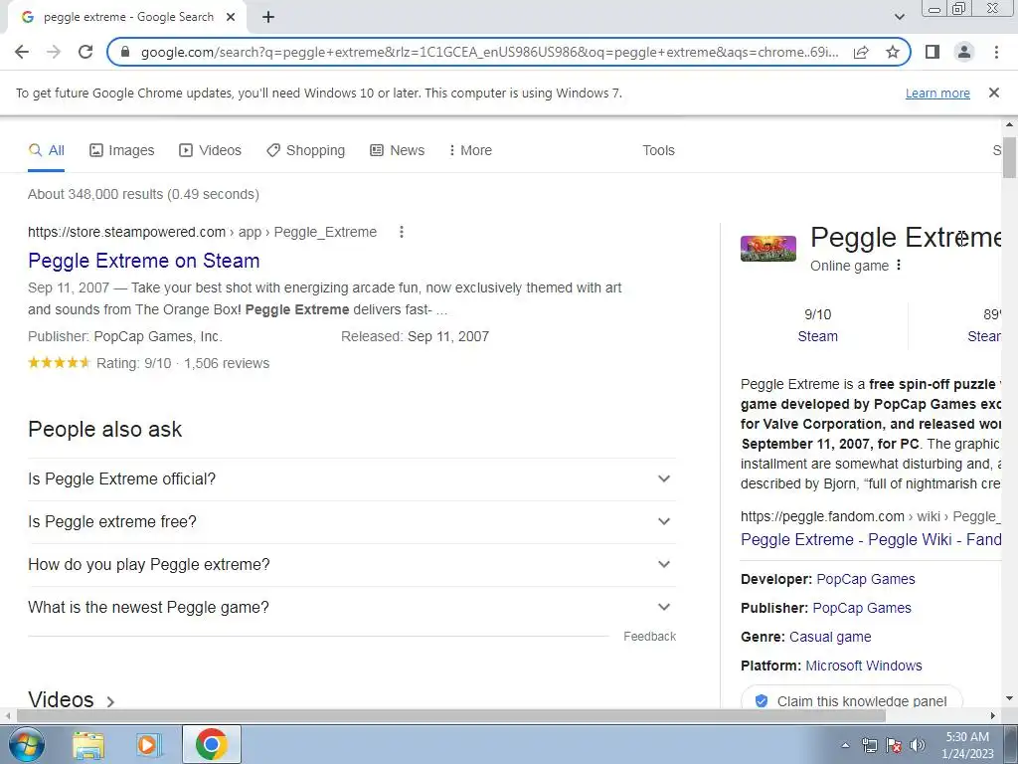Image resolution: width=1018 pixels, height=764 pixels.
Task: Click the scroll right arrow on horizontal scrollbar
Action: click(x=992, y=716)
